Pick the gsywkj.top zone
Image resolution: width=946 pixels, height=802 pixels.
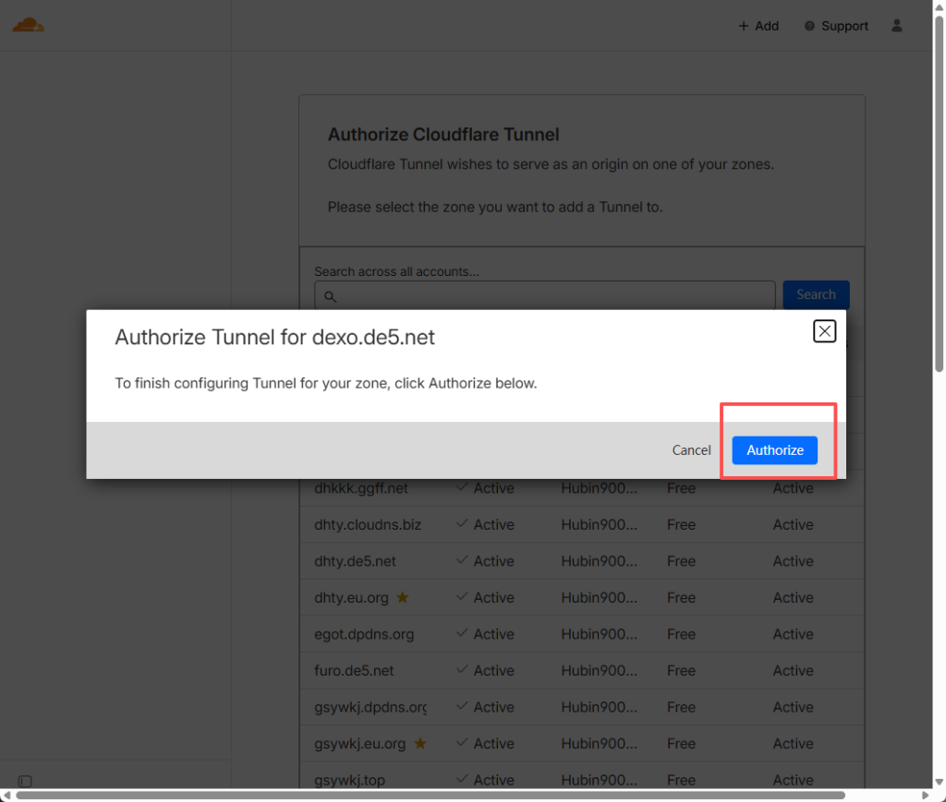click(349, 781)
